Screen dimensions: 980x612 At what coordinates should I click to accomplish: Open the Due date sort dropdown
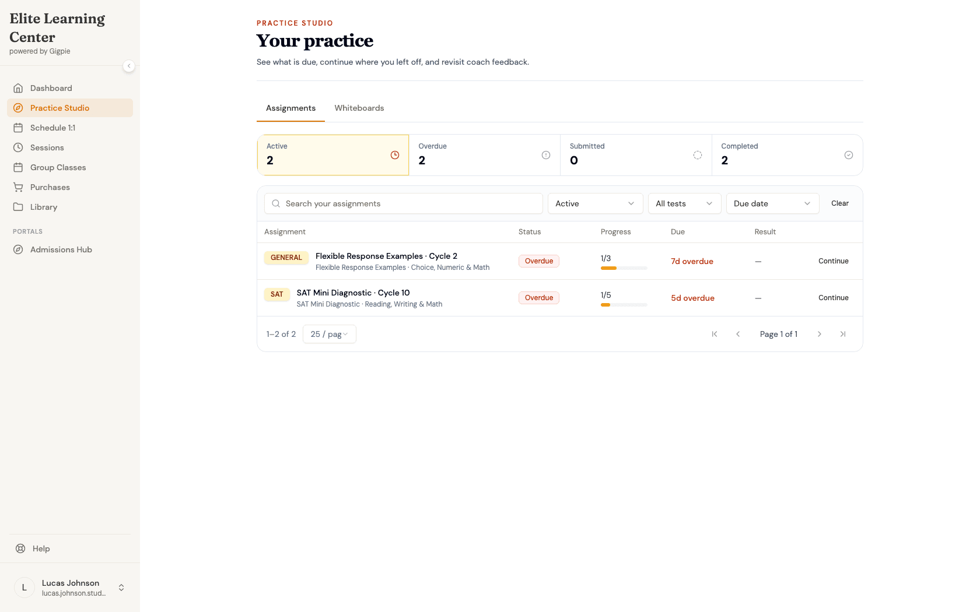tap(772, 203)
